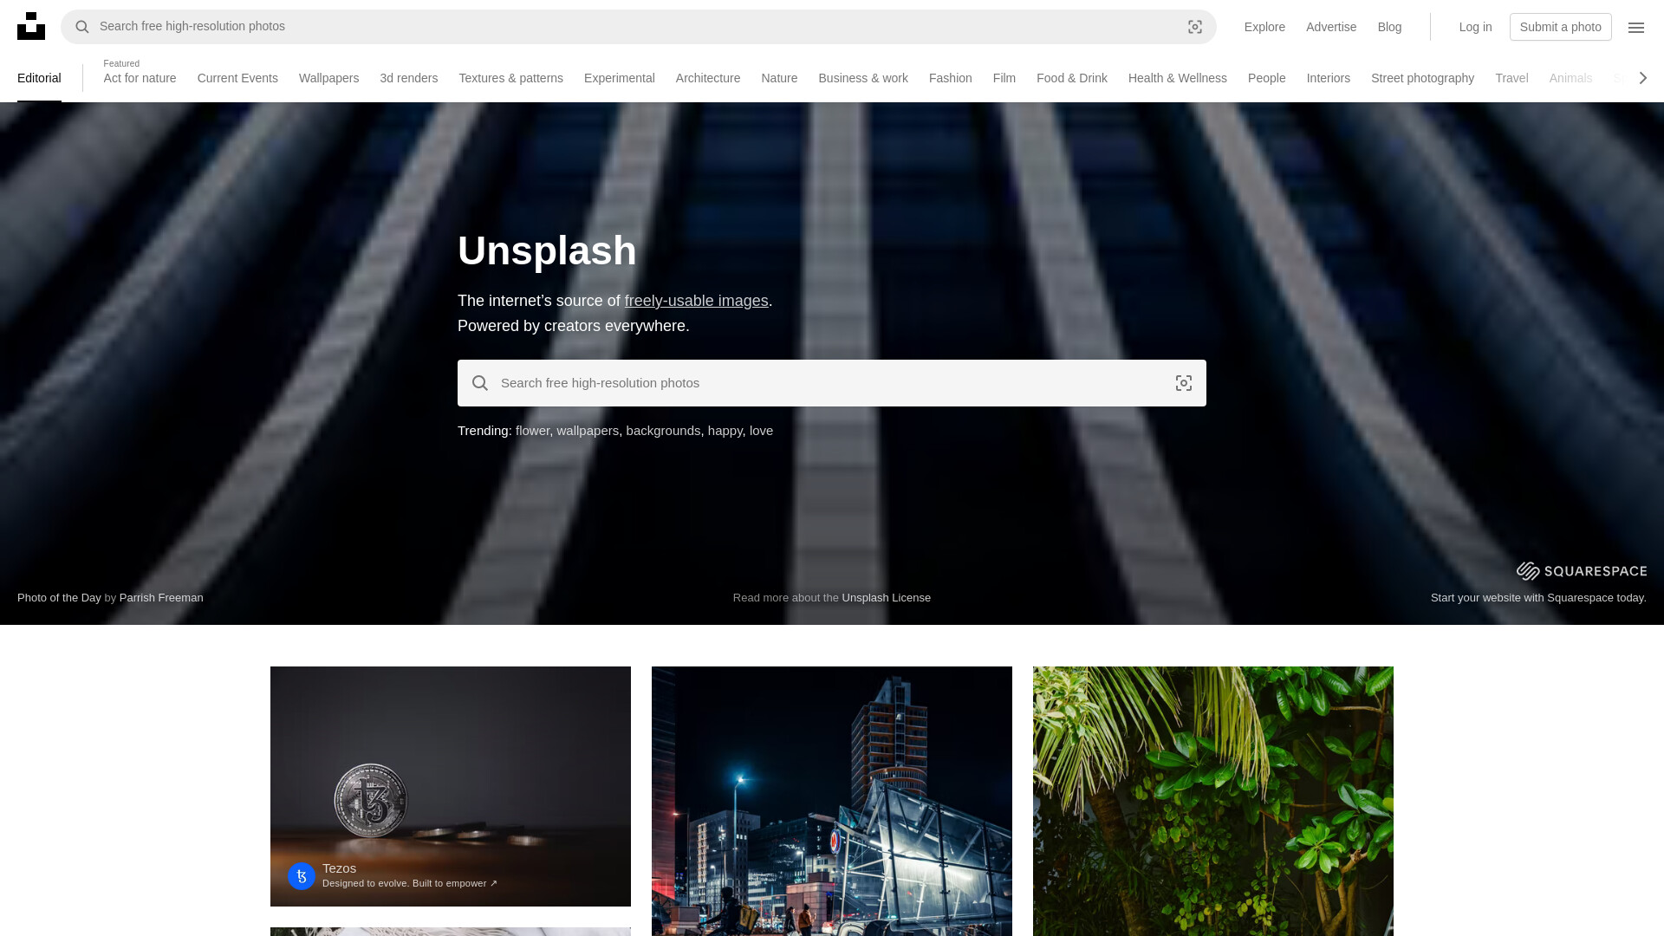
Task: Click the Tezos round logo icon
Action: click(x=302, y=875)
